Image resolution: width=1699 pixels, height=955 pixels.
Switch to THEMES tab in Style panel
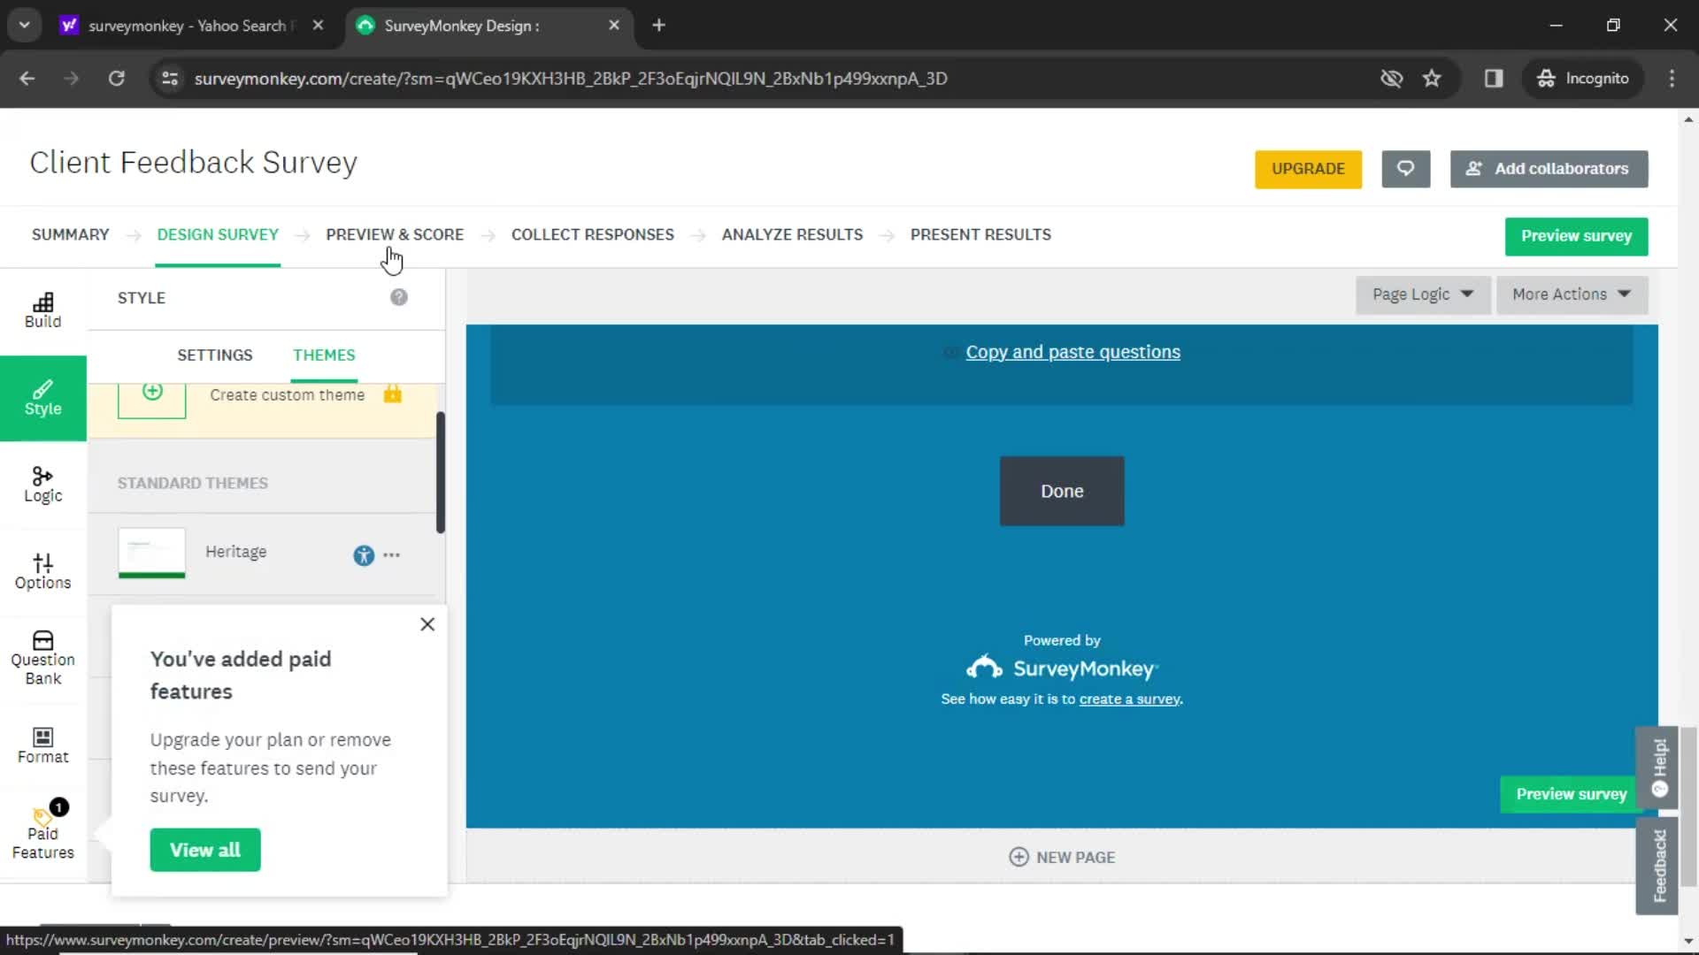[x=323, y=355]
